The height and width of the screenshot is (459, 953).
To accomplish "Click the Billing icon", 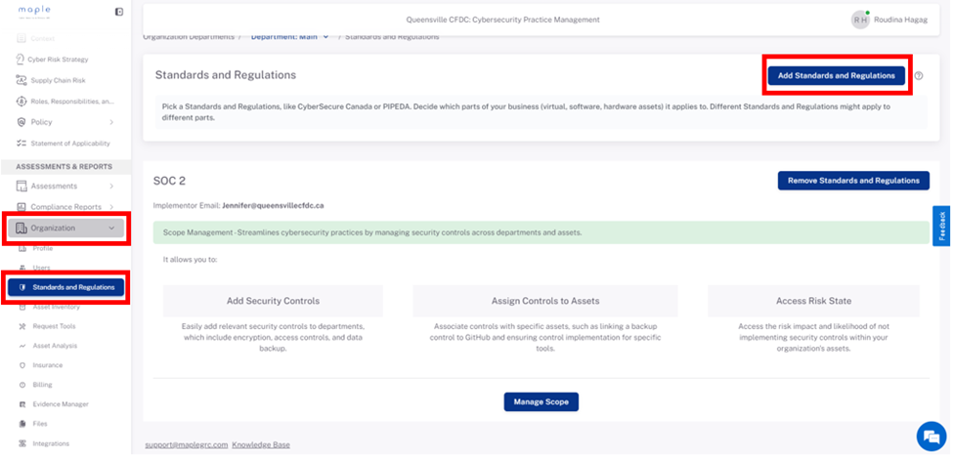I will click(22, 385).
